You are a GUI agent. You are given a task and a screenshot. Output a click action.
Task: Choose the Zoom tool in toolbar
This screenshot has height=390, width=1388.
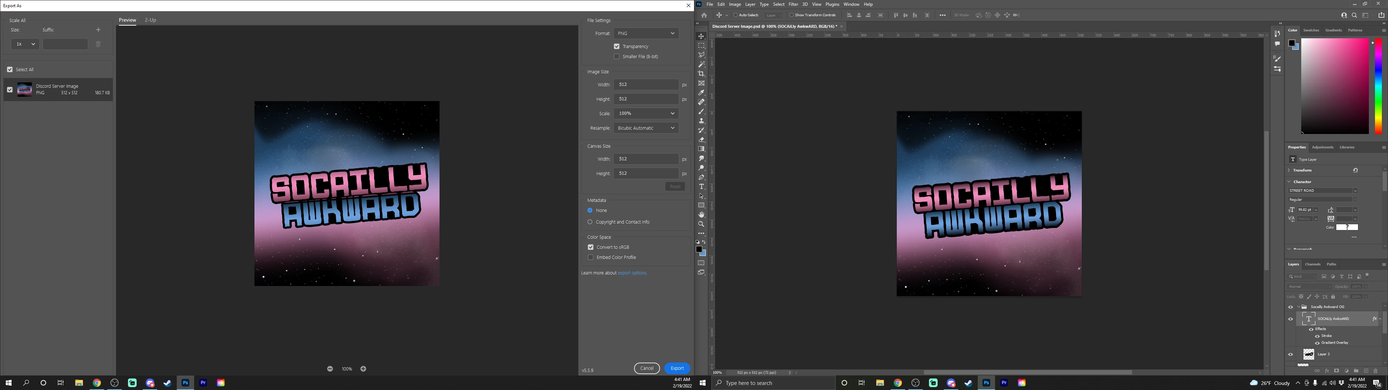point(701,224)
